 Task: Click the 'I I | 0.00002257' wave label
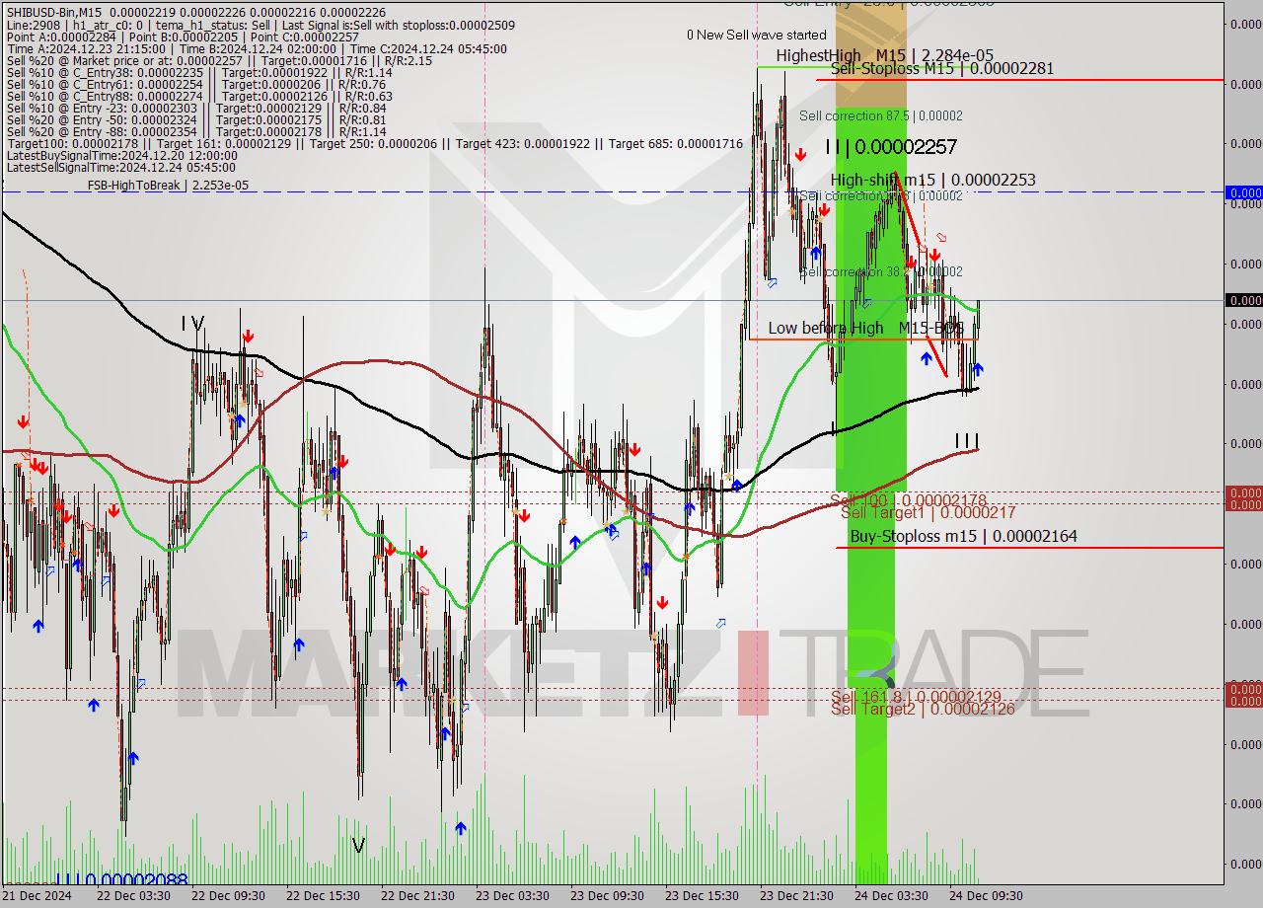point(891,147)
